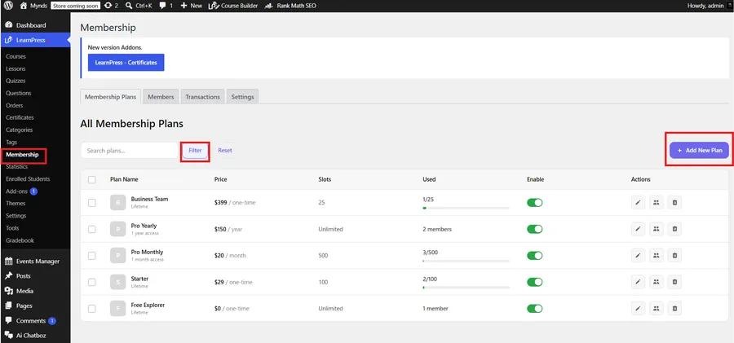Disable the Pro Monthly plan toggle

click(534, 256)
